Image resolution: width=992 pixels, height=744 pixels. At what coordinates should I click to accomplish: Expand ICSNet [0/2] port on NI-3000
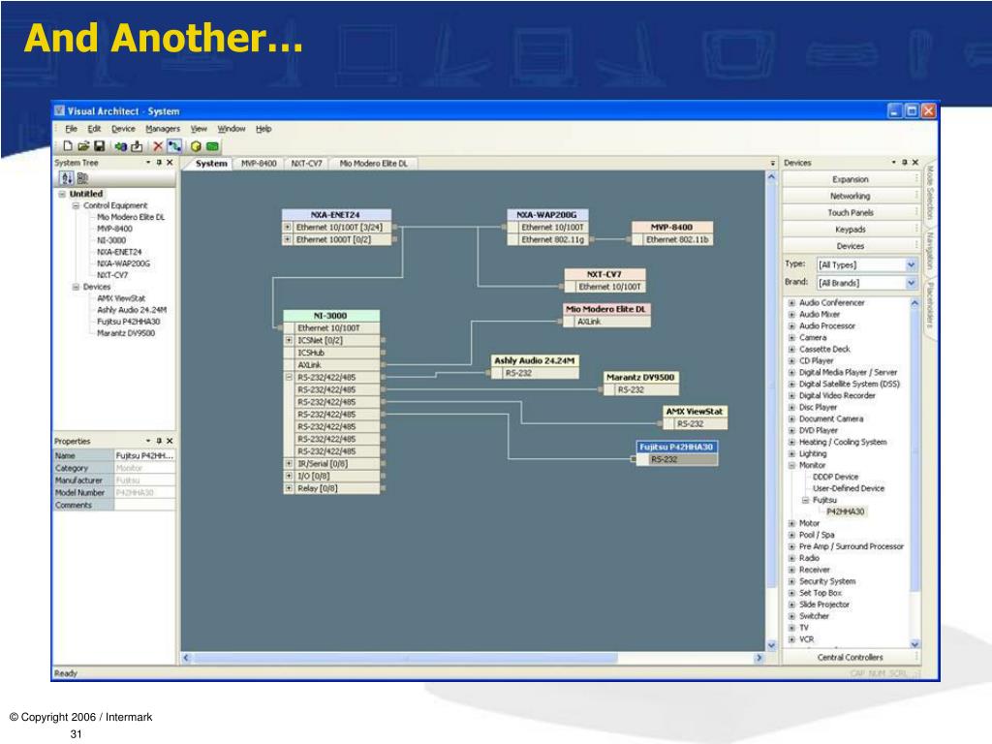pos(289,340)
